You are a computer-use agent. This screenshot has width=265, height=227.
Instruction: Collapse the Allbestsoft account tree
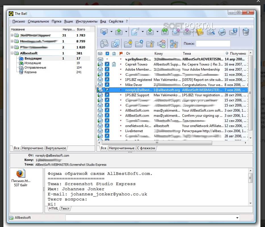[x=12, y=53]
